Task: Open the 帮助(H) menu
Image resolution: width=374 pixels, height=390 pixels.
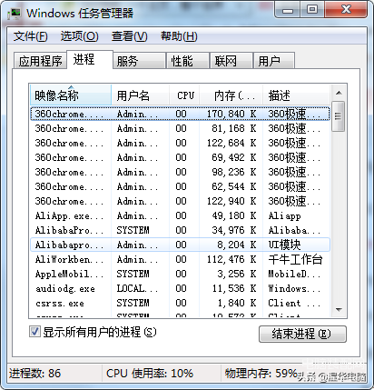Action: point(179,36)
